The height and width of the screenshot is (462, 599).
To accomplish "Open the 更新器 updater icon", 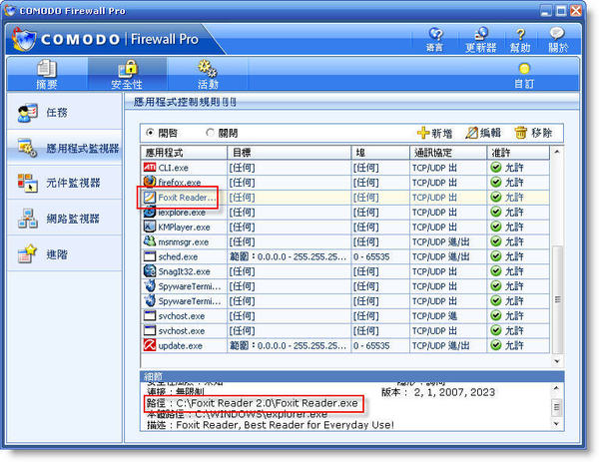I will pyautogui.click(x=480, y=40).
